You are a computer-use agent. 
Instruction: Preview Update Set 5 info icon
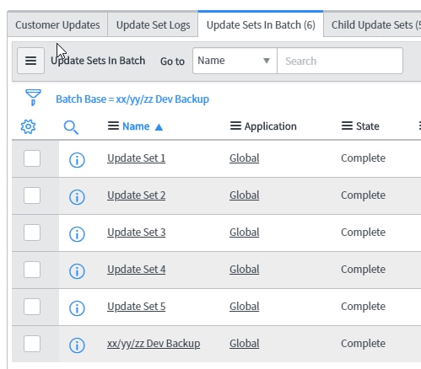(x=77, y=308)
